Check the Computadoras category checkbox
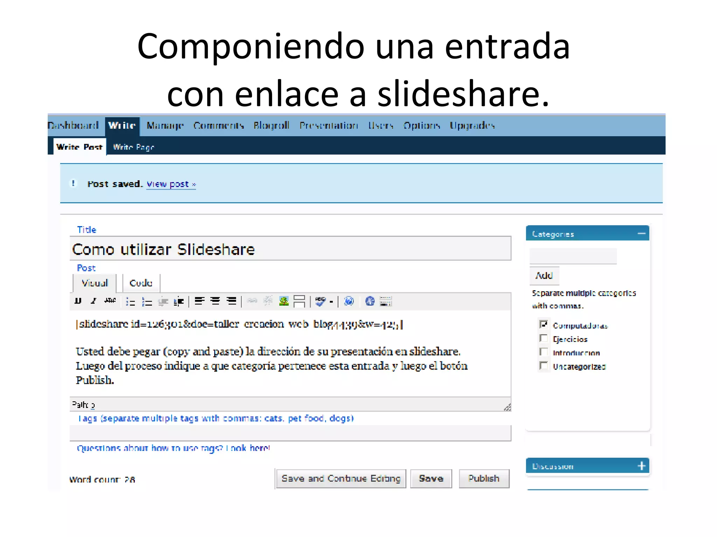 click(543, 324)
